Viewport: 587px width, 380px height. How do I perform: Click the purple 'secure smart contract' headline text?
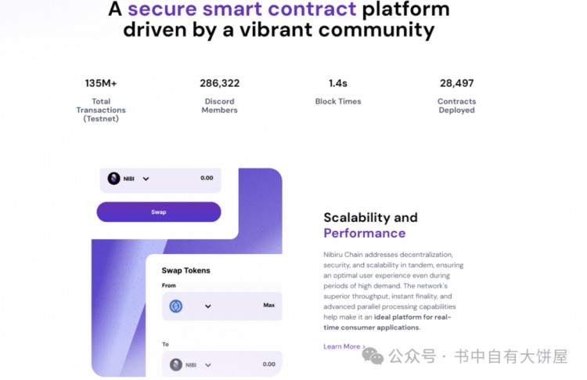(x=242, y=9)
